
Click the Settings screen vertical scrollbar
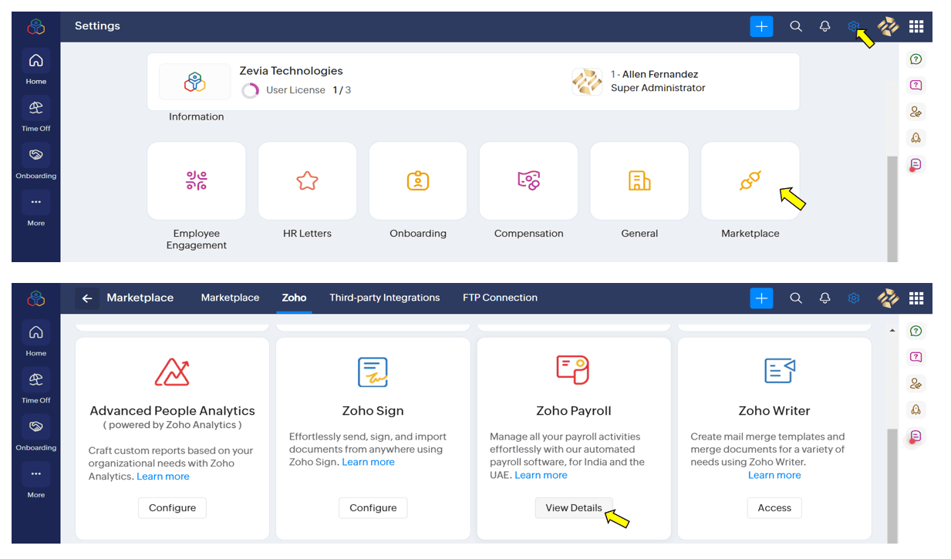coord(892,208)
